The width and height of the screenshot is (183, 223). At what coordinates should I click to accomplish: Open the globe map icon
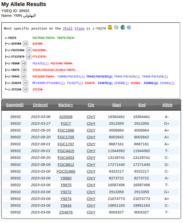click(123, 27)
